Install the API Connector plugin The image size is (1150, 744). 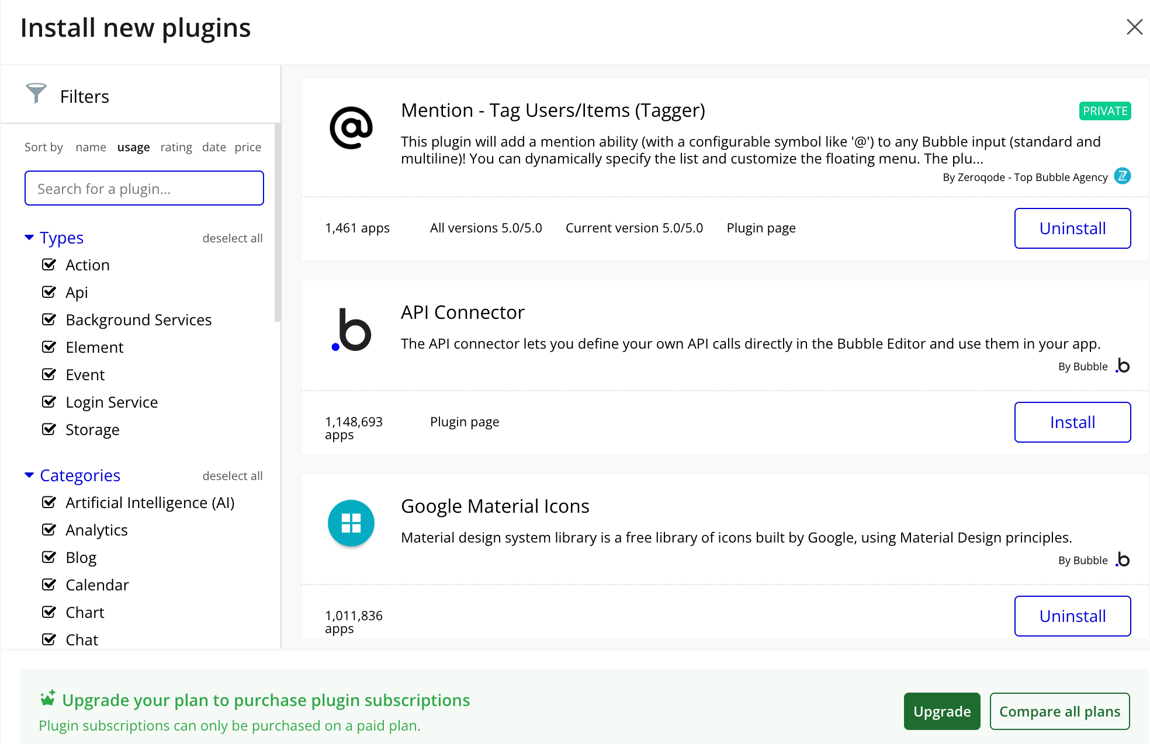1072,422
